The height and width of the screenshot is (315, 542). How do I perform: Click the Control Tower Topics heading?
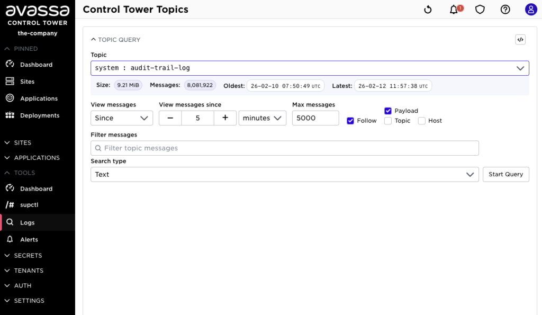coord(135,10)
